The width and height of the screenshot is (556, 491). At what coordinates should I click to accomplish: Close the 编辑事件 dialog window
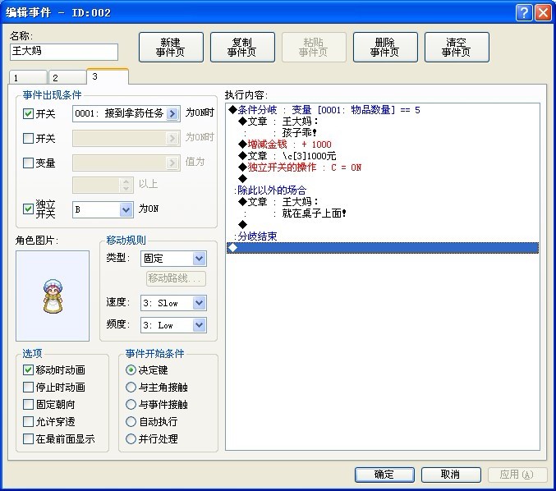point(543,13)
